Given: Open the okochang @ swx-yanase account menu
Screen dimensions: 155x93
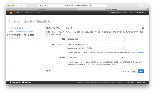Looking at the screenshot, I should (x=118, y=13).
